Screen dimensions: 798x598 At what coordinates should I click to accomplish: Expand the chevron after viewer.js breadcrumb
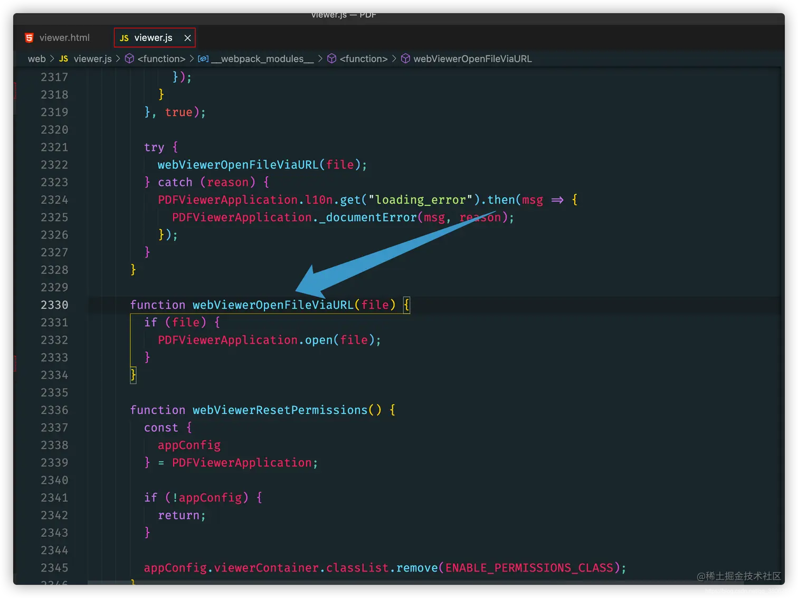[118, 59]
